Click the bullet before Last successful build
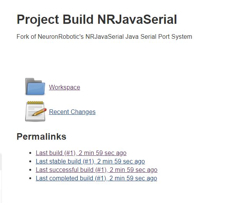Screen dimensions: 241x203 point(30,170)
